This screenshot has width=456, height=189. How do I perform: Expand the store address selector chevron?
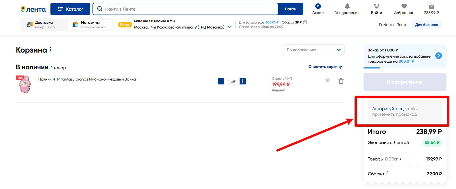pyautogui.click(x=230, y=27)
